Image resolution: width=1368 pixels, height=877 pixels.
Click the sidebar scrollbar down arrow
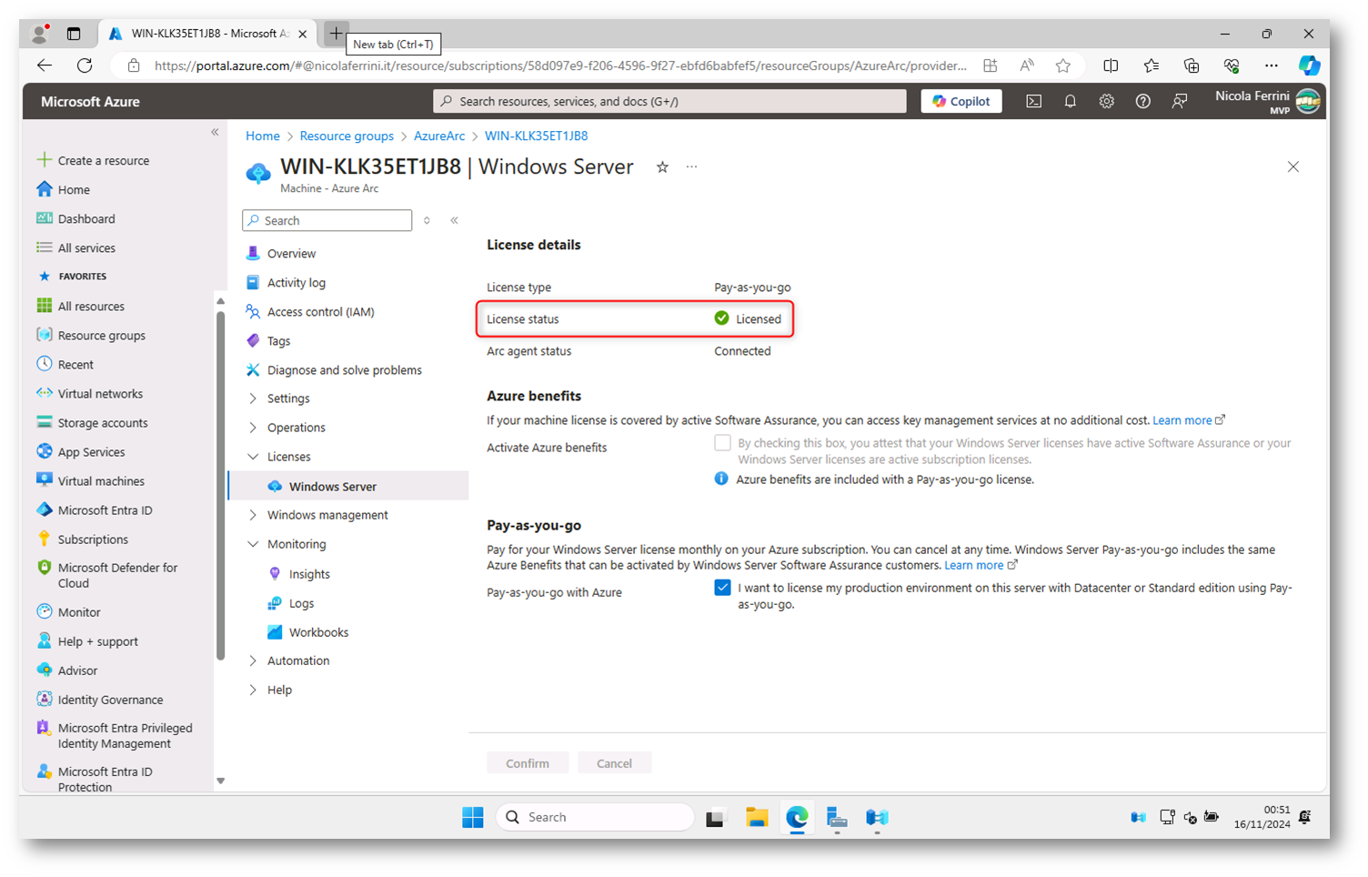coord(220,781)
